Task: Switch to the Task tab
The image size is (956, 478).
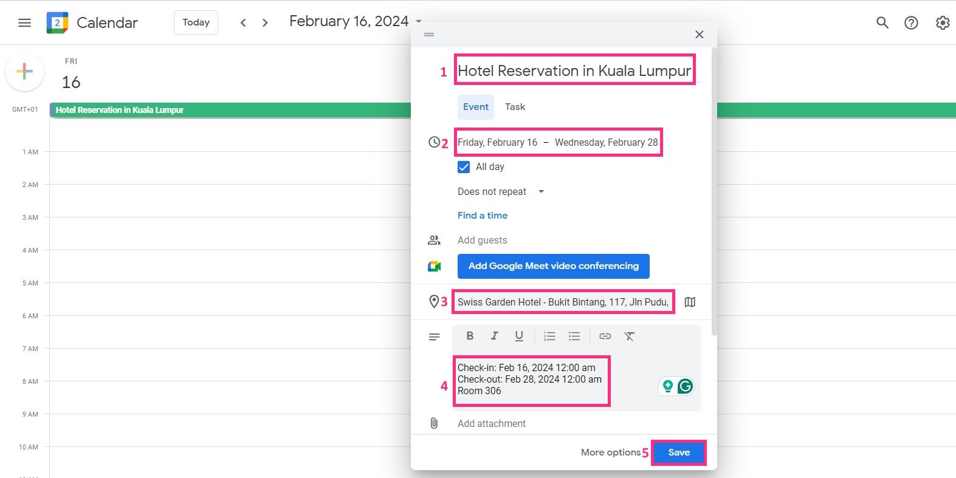Action: pyautogui.click(x=515, y=107)
